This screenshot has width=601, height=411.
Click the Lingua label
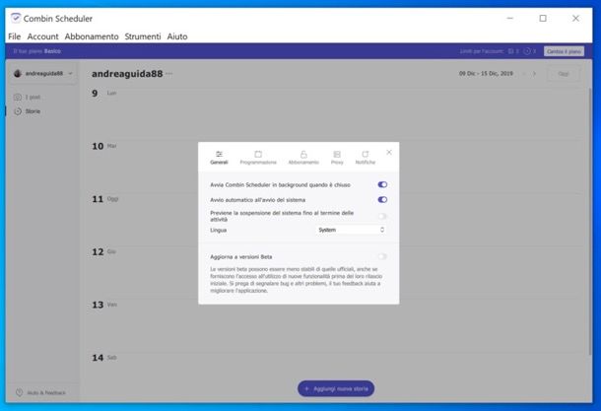[218, 230]
